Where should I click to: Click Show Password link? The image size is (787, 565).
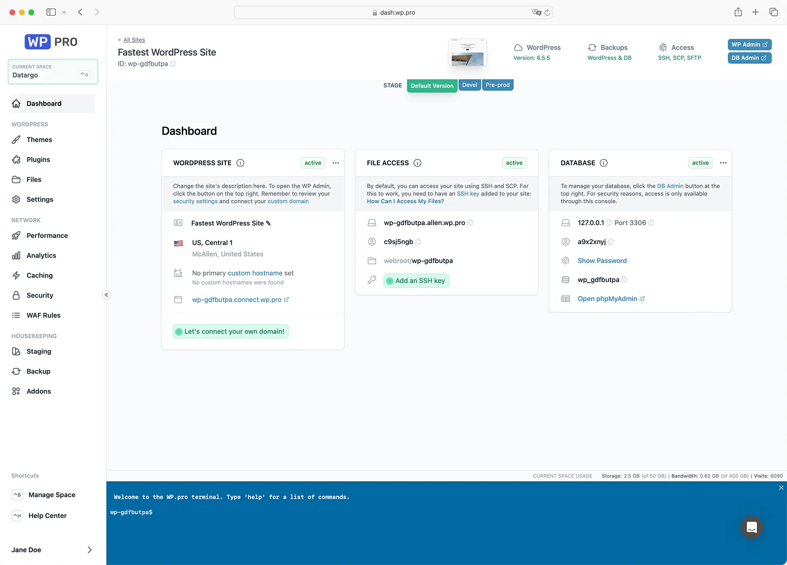[x=602, y=261]
